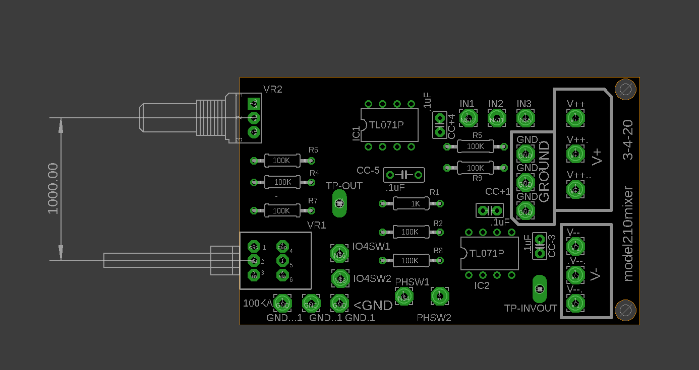699x370 pixels.
Task: Click the TP-OUT test point pad
Action: [x=339, y=203]
